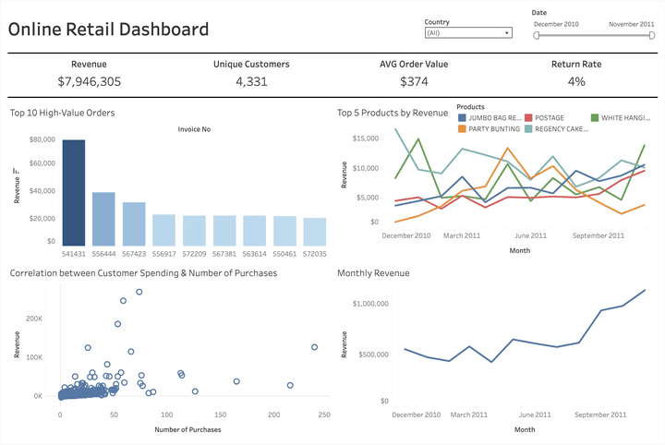Click the JUMBO BAG blue legend swatch
The height and width of the screenshot is (445, 665).
click(462, 117)
